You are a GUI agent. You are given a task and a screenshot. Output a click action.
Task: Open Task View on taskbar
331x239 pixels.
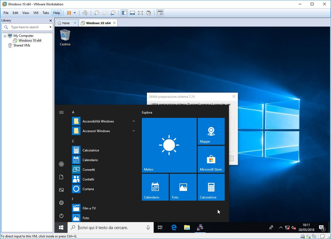(160, 227)
